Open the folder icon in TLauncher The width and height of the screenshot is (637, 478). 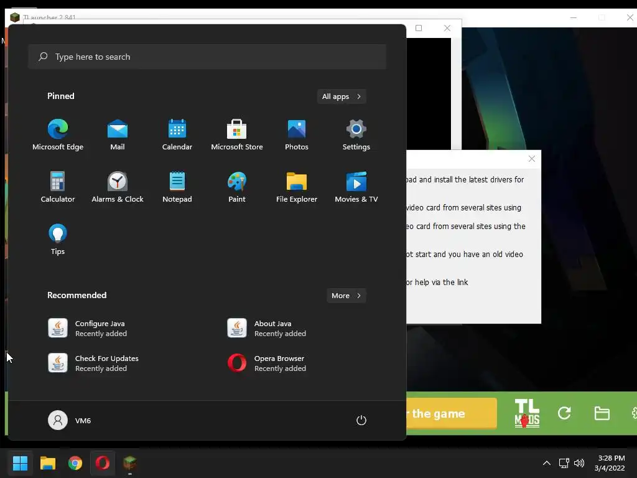[602, 413]
